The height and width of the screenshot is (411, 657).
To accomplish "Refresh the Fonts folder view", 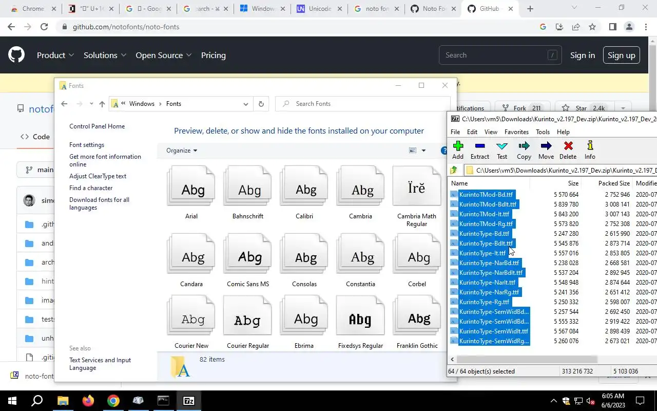I will [261, 104].
